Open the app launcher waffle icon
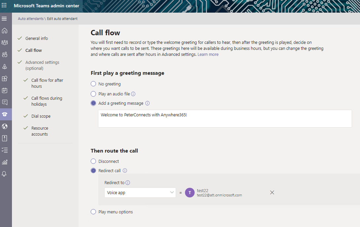 pos(4,6)
